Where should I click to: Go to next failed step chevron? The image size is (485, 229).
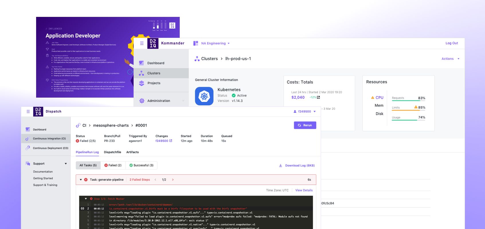(173, 180)
